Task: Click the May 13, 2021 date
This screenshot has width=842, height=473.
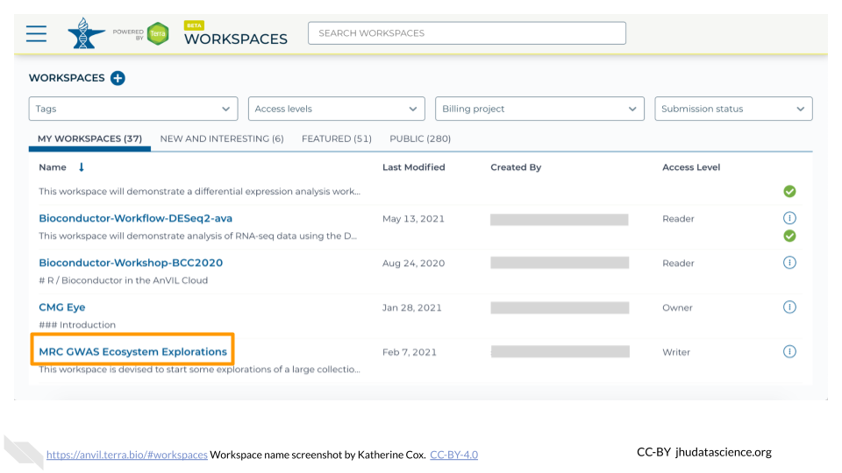Action: point(413,219)
